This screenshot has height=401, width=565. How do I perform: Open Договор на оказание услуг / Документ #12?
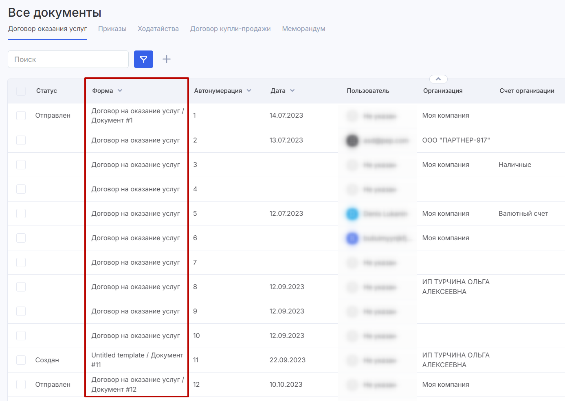point(137,384)
